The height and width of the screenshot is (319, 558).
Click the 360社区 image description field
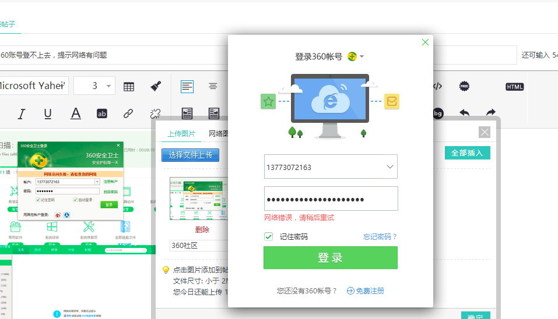tap(199, 246)
